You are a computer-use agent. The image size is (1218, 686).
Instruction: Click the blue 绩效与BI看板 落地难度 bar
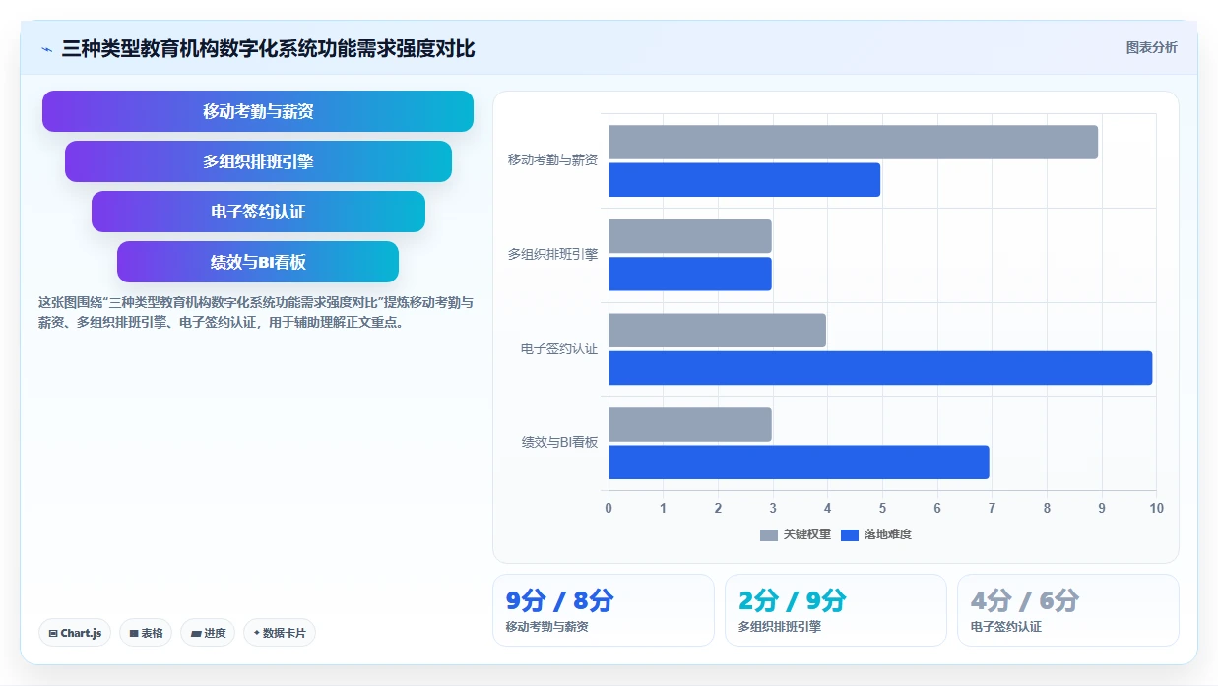click(x=799, y=463)
